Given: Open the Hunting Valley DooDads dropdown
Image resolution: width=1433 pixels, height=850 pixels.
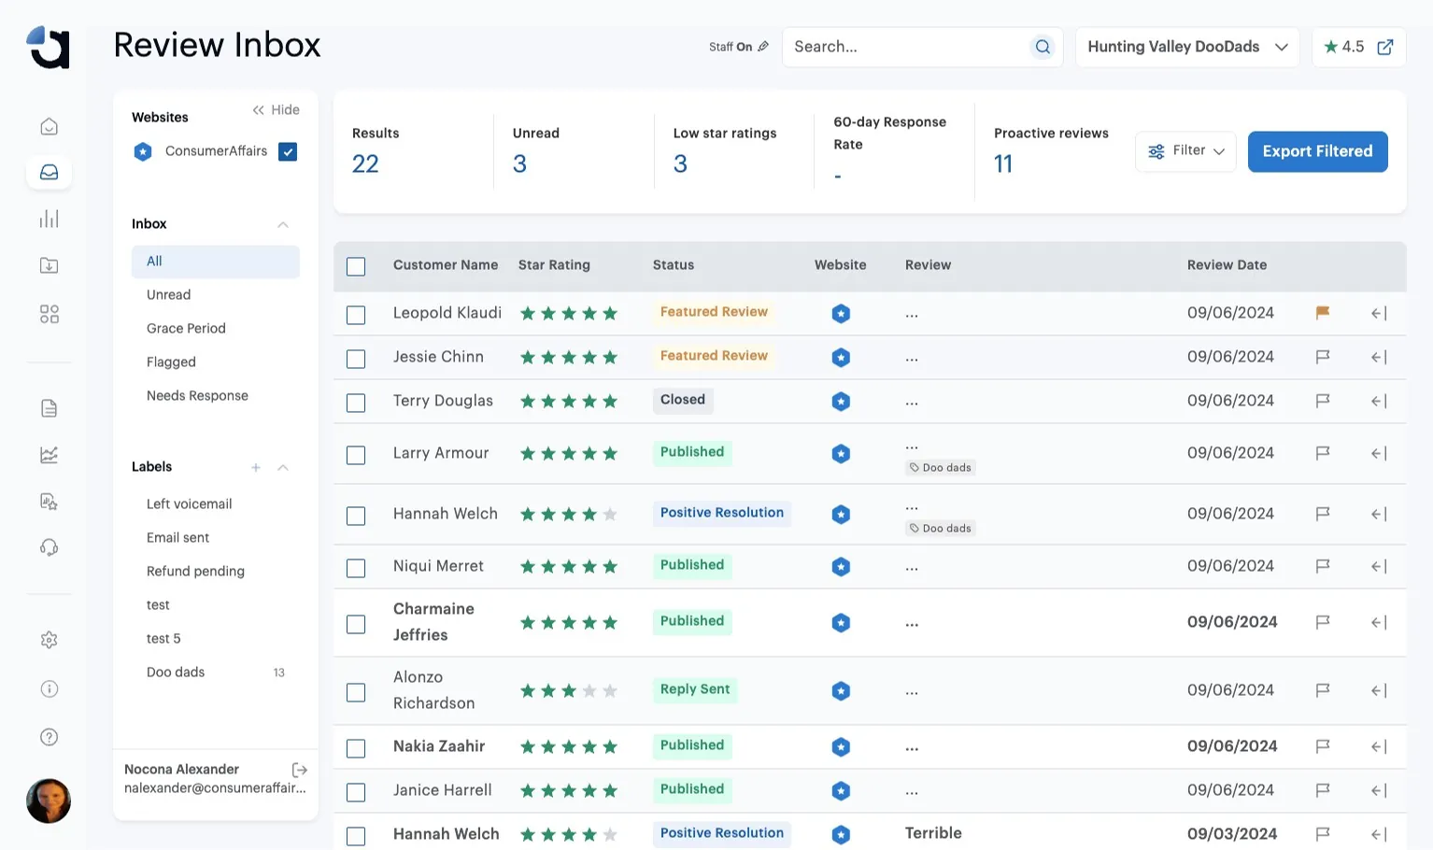Looking at the screenshot, I should (x=1187, y=47).
